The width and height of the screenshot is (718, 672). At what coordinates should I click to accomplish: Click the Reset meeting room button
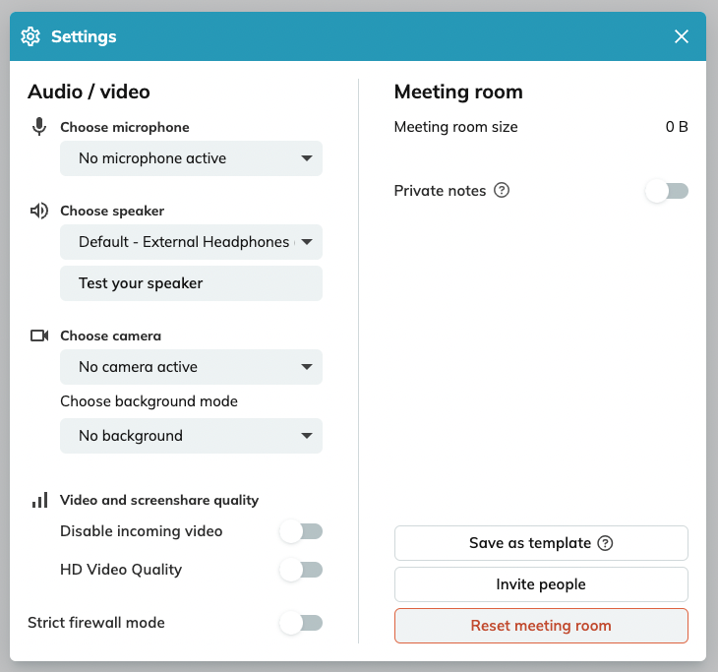(x=541, y=626)
